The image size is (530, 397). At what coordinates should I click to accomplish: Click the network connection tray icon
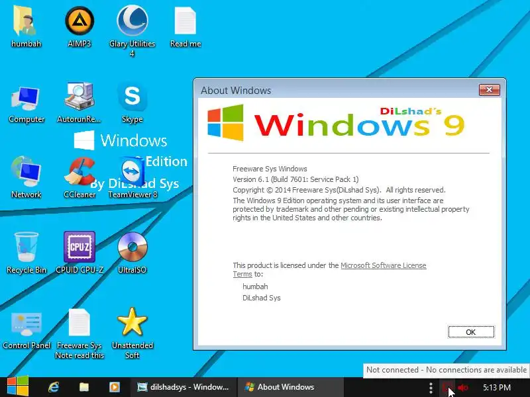click(x=447, y=387)
